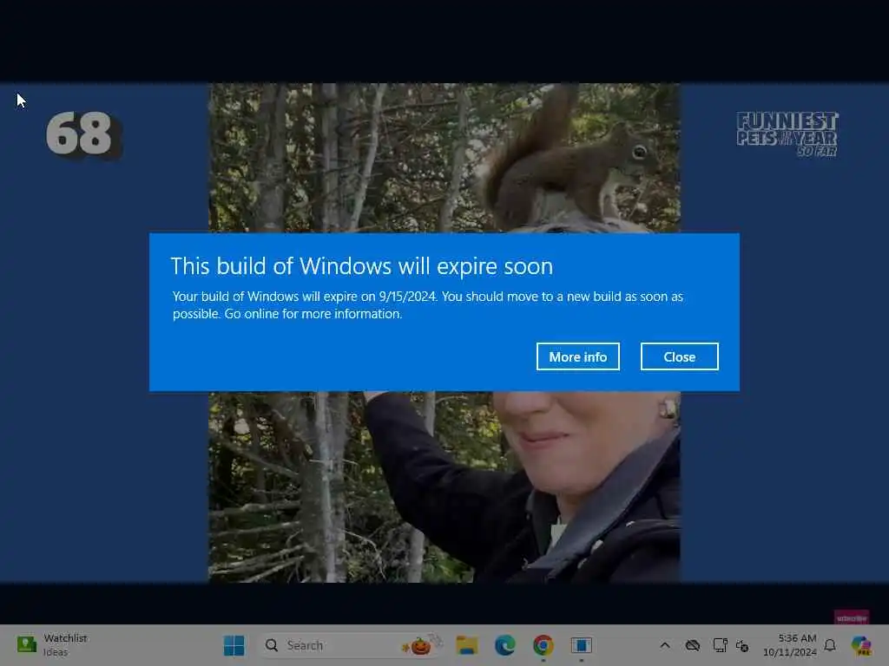The width and height of the screenshot is (889, 666).
Task: Open the Watchlist Ideas widget
Action: pos(52,645)
